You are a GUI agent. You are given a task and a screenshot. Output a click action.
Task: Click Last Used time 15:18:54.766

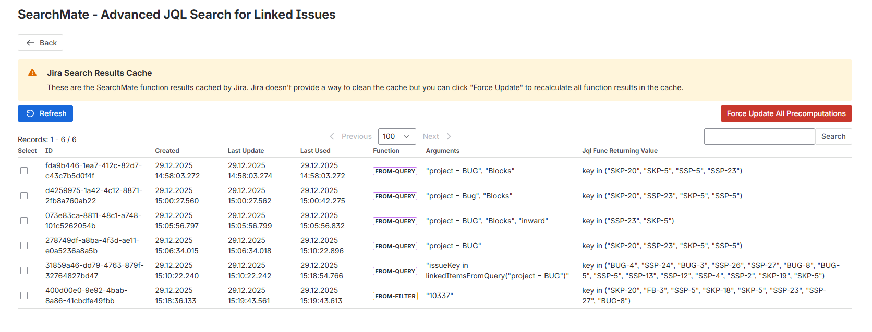322,276
